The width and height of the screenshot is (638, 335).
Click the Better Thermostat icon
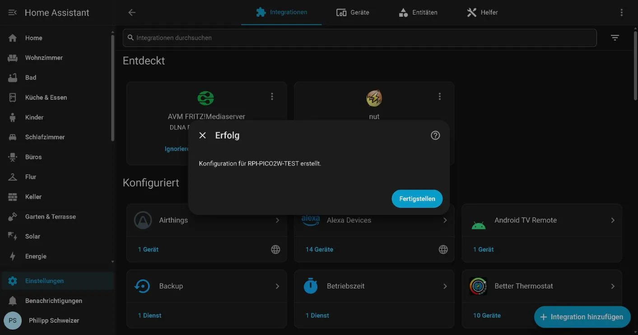point(478,286)
